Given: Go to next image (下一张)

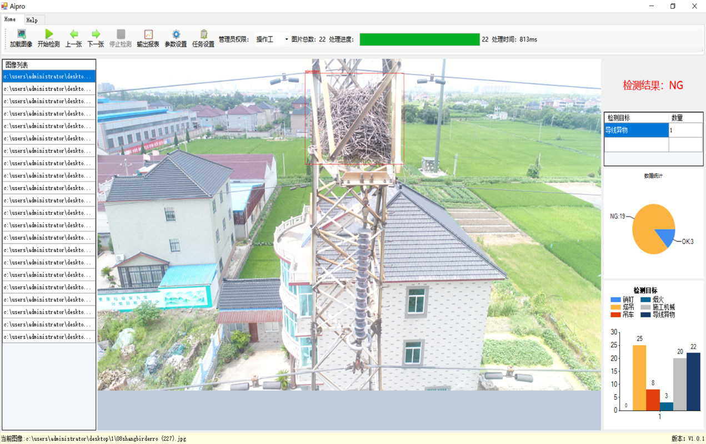Looking at the screenshot, I should point(96,34).
